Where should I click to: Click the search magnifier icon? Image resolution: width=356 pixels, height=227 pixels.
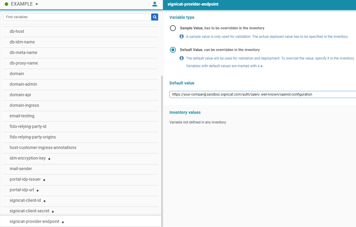(155, 17)
